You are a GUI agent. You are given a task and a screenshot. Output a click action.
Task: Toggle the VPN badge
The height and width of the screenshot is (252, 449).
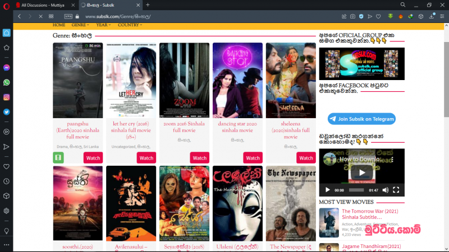(68, 17)
